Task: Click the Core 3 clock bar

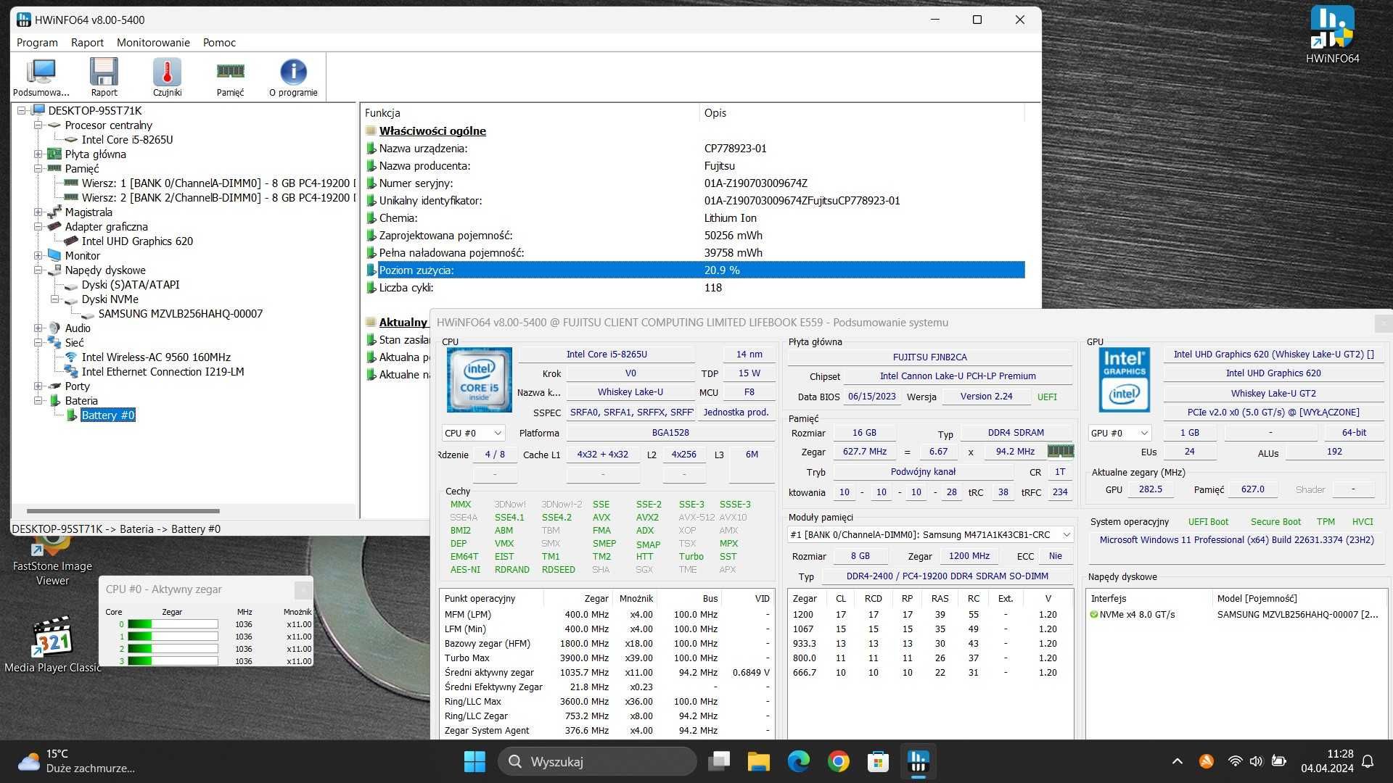Action: [173, 660]
